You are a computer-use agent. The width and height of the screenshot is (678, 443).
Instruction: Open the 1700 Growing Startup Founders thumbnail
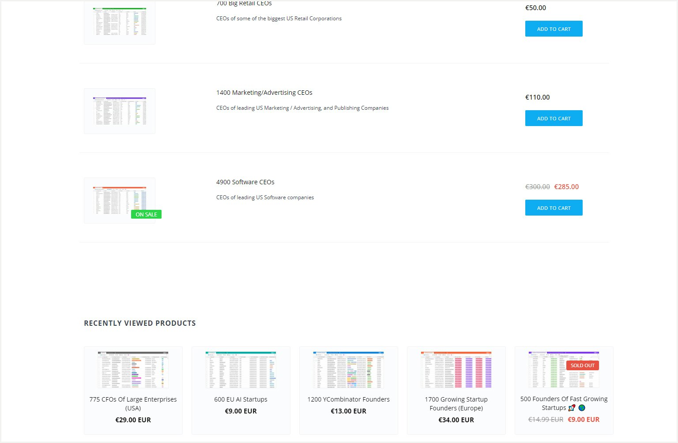tap(456, 369)
